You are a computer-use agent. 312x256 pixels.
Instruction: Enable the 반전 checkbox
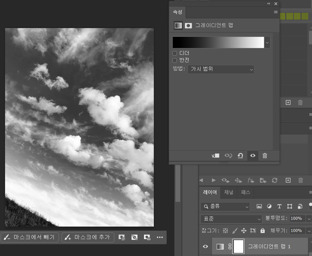click(175, 60)
